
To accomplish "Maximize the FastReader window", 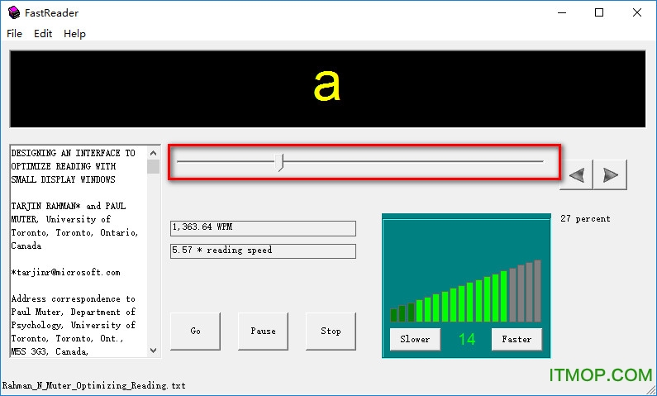I will click(x=599, y=12).
